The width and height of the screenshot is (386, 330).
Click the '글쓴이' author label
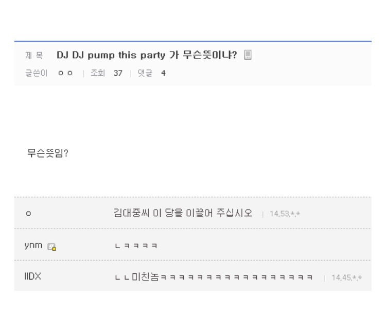pyautogui.click(x=36, y=73)
